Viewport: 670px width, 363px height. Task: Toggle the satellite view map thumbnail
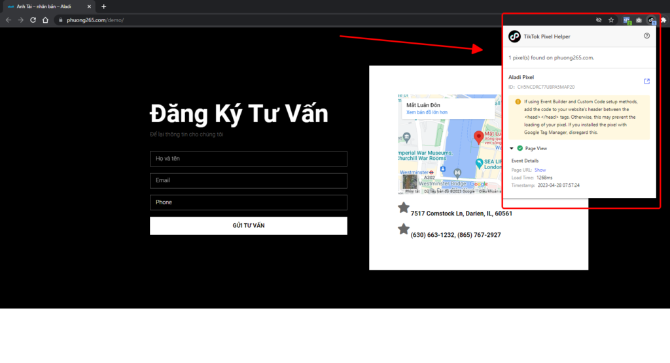[410, 182]
